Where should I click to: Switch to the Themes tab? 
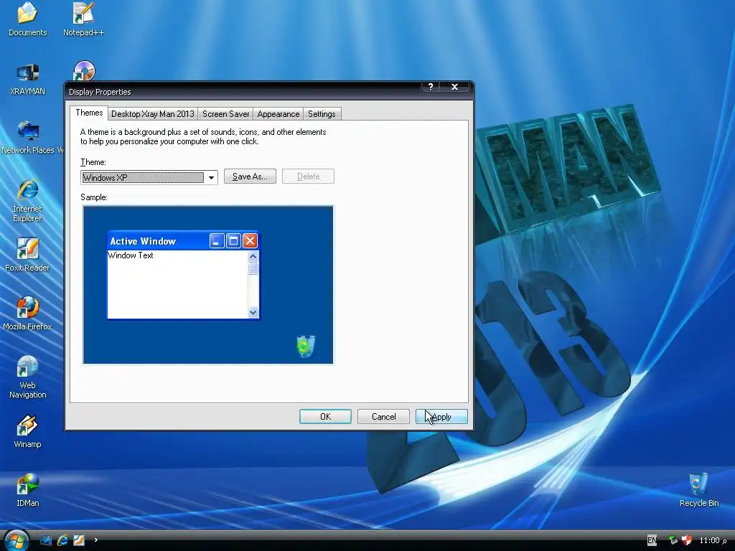(x=89, y=113)
